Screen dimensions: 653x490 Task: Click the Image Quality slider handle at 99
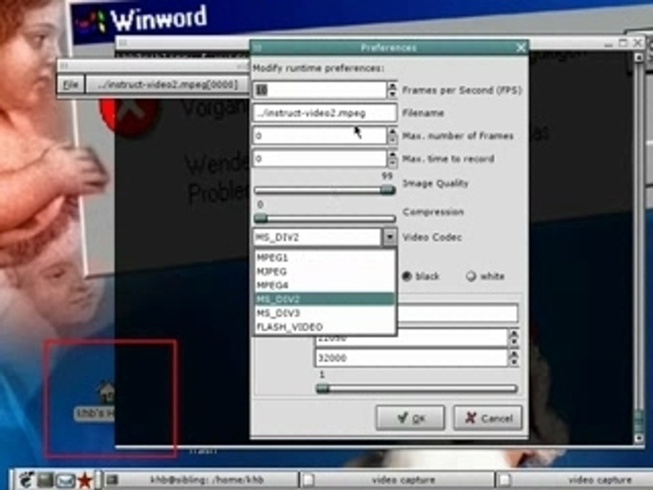click(387, 190)
